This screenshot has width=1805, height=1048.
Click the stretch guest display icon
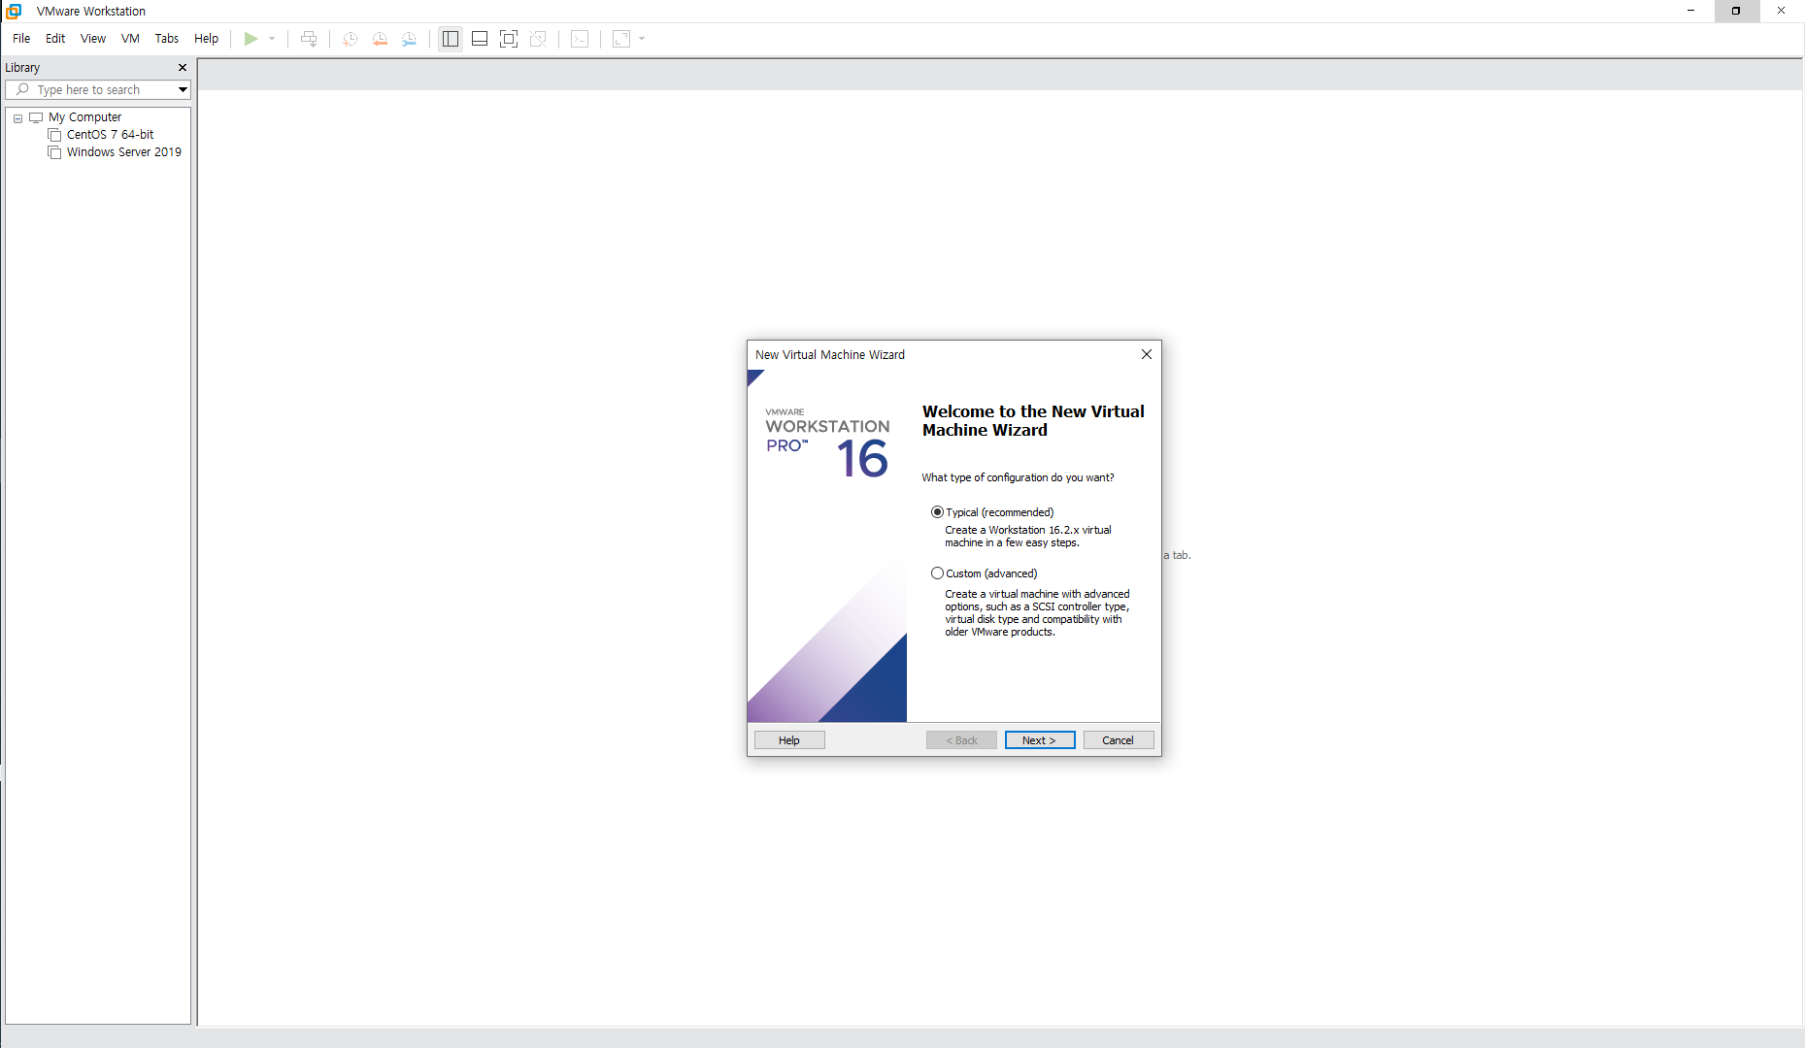click(x=621, y=39)
